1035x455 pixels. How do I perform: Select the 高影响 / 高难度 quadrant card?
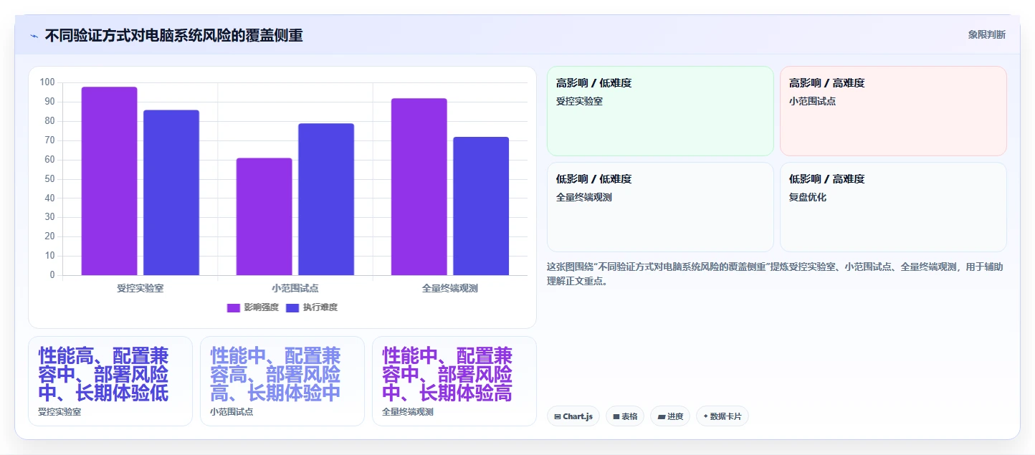coord(893,111)
